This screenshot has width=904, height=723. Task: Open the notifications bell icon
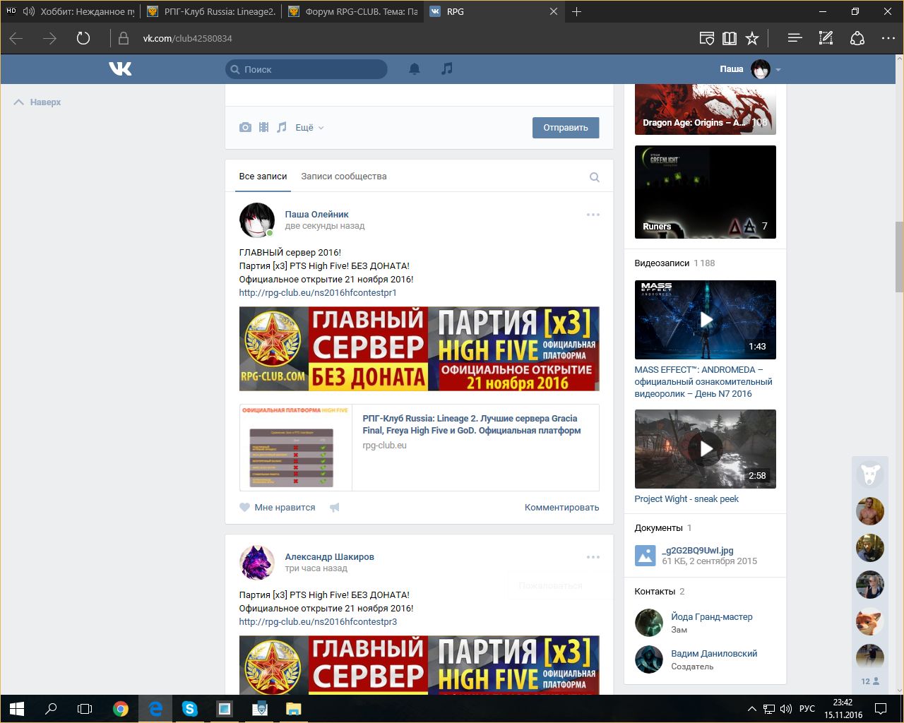(415, 68)
